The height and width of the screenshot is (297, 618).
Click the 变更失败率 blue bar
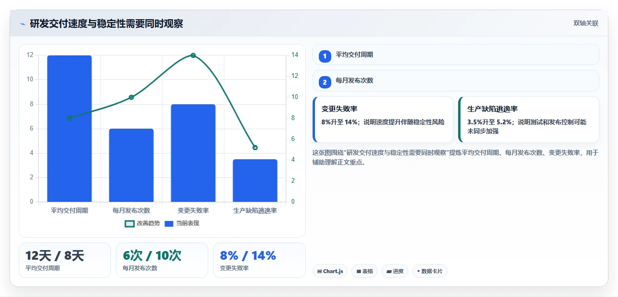point(193,153)
